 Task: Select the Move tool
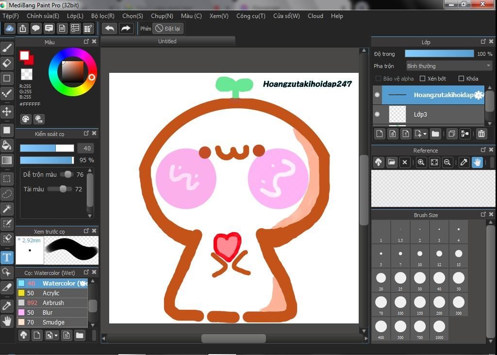pos(7,112)
